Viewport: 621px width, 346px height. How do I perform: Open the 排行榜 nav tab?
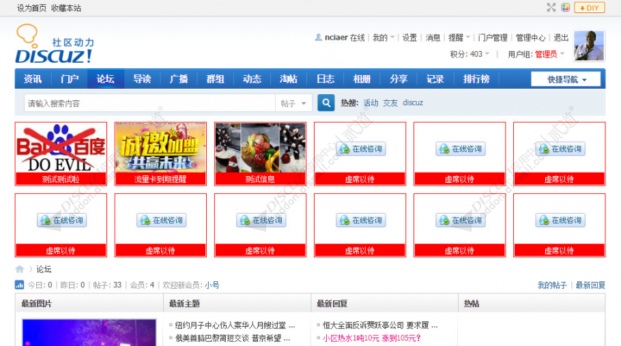pos(476,78)
